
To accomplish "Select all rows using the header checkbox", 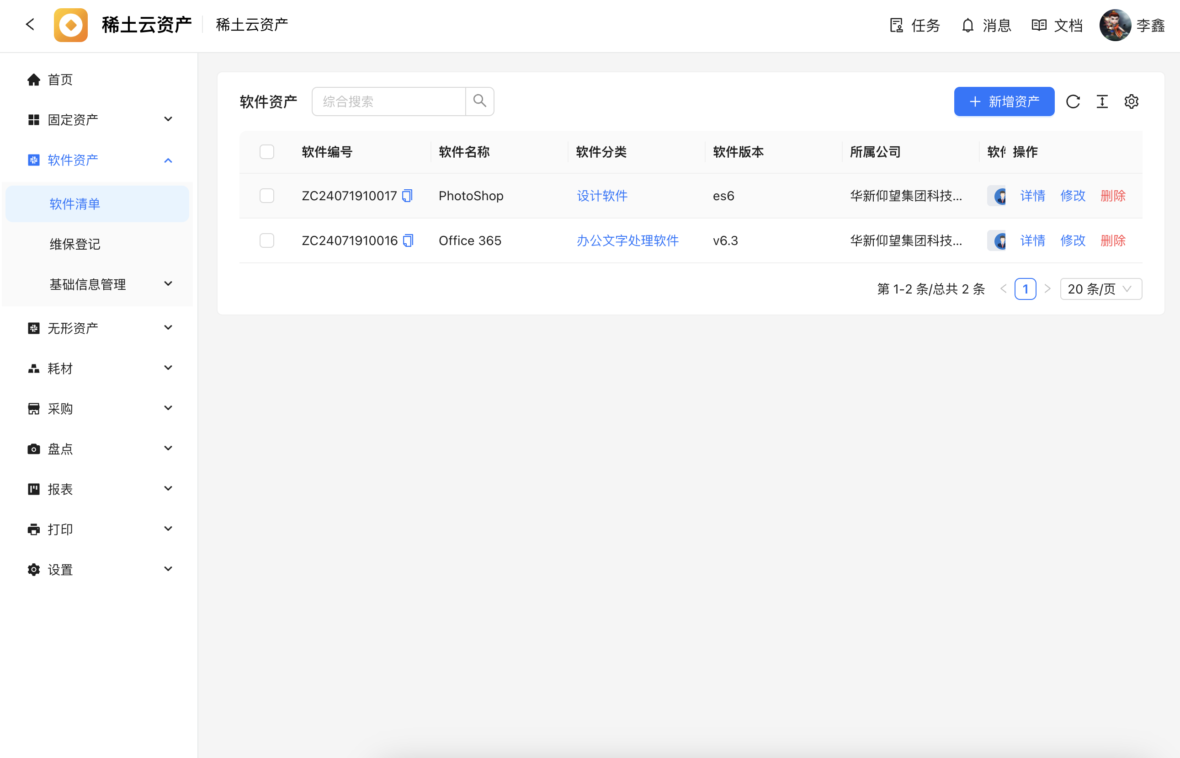I will [x=266, y=152].
